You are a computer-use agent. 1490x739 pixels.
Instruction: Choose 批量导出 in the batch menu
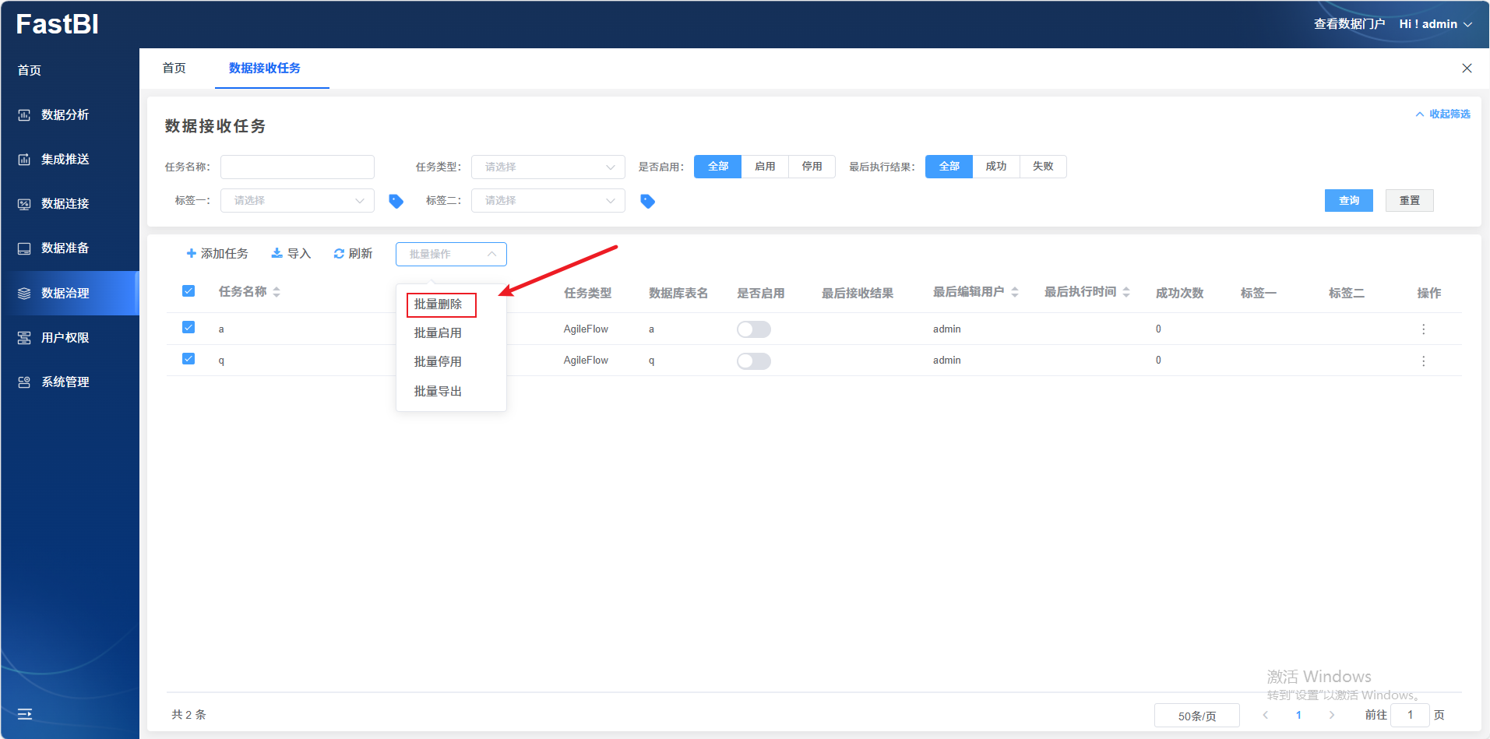coord(438,391)
